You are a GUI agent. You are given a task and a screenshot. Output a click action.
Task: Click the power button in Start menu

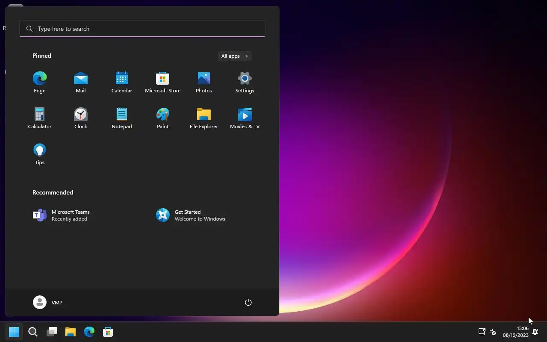248,302
